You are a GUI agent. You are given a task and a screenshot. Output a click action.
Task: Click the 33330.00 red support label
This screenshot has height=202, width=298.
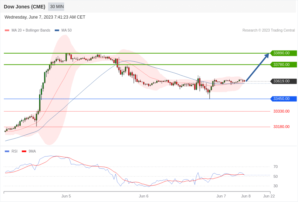click(x=281, y=112)
